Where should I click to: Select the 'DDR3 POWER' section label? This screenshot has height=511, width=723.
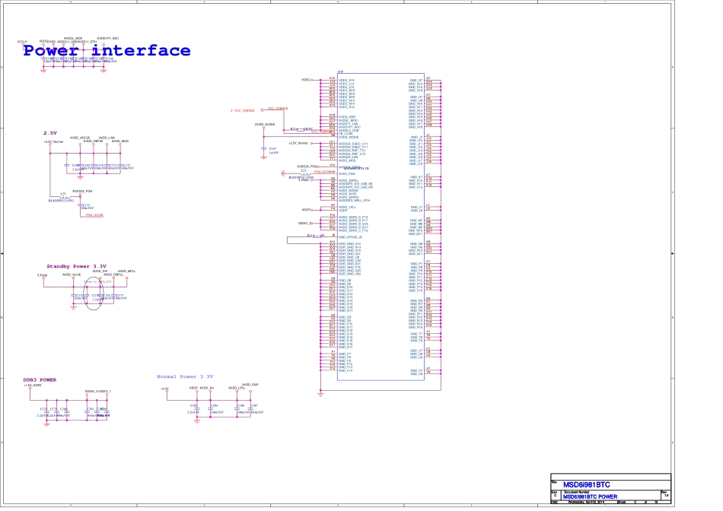tap(40, 379)
